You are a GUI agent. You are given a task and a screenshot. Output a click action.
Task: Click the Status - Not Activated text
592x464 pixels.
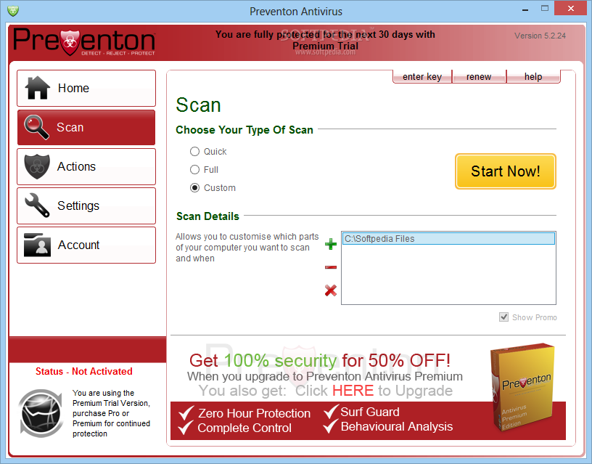point(84,372)
